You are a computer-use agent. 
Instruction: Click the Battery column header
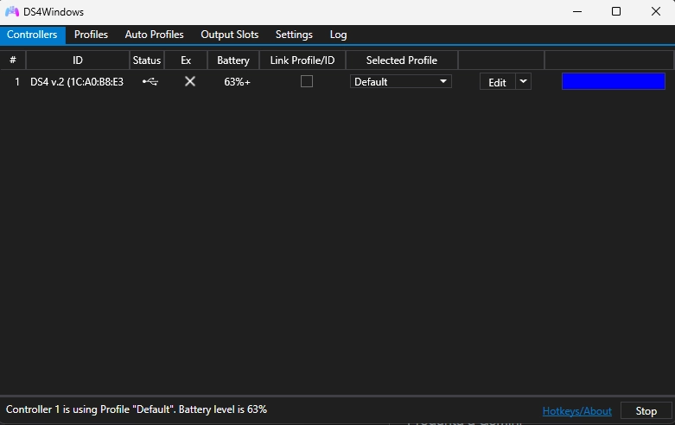pos(233,60)
